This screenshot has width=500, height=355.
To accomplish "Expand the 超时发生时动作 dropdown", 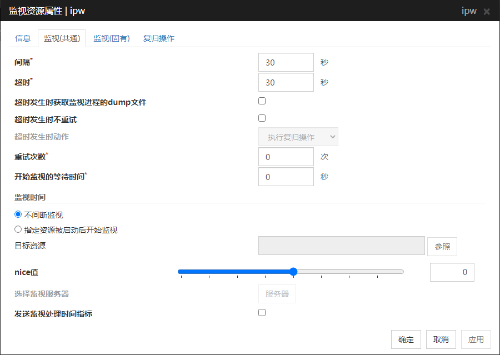I will (298, 137).
